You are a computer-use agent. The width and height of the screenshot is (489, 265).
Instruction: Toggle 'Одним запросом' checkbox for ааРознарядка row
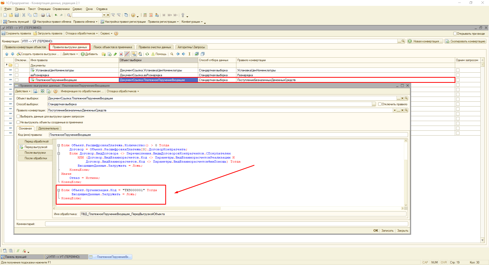pyautogui.click(x=458, y=75)
